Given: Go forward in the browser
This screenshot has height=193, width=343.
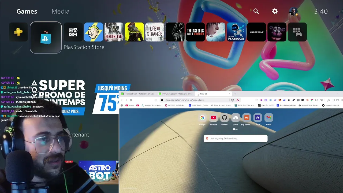Looking at the screenshot, I should 126,100.
